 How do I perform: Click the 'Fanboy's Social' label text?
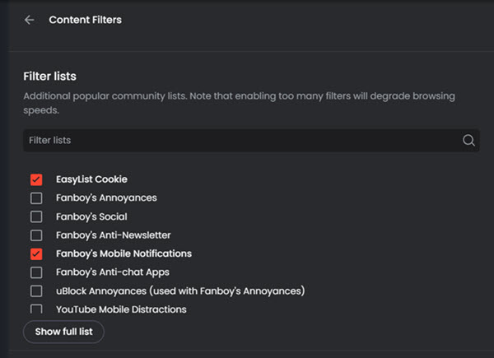[91, 216]
